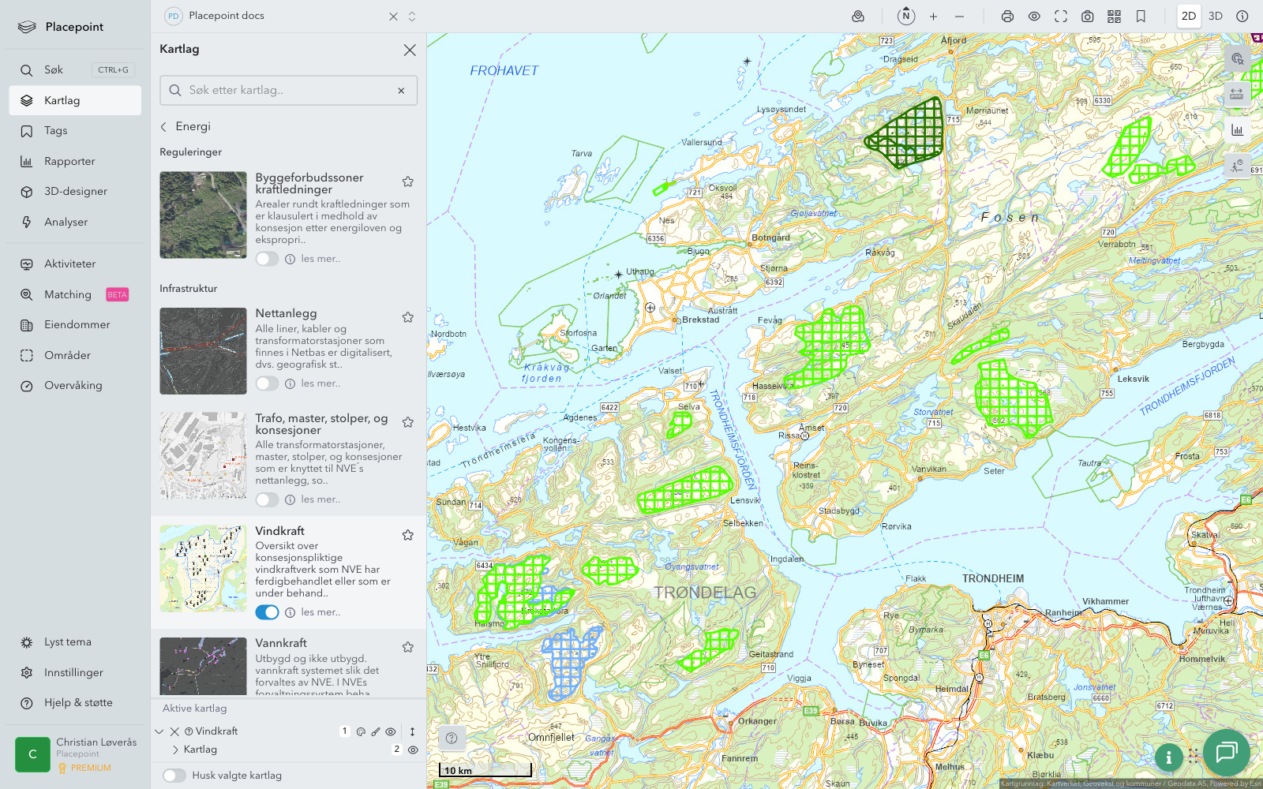Viewport: 1263px width, 789px height.
Task: Collapse the Vindkraft entry in Aktive kartlag
Action: pos(159,731)
